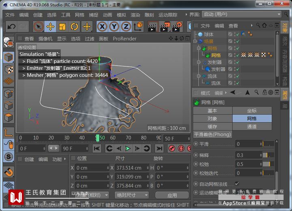Click the back arrow in attributes panel

[x=233, y=92]
